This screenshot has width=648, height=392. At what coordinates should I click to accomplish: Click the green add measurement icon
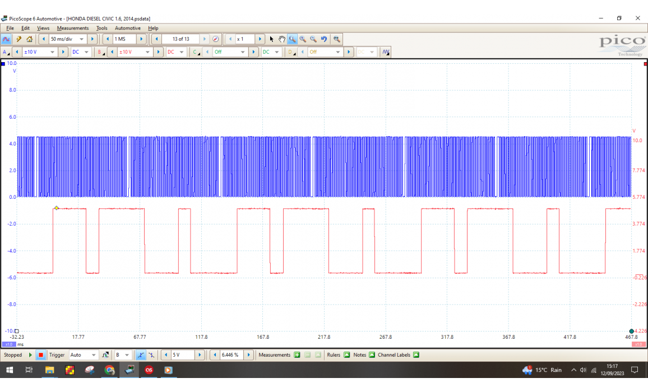297,355
